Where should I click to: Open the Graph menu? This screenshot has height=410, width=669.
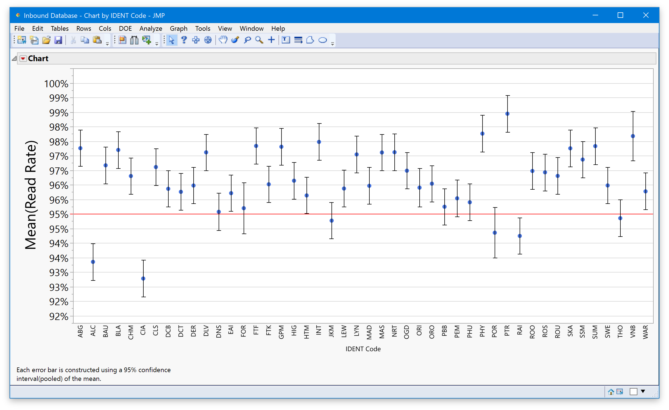(179, 29)
